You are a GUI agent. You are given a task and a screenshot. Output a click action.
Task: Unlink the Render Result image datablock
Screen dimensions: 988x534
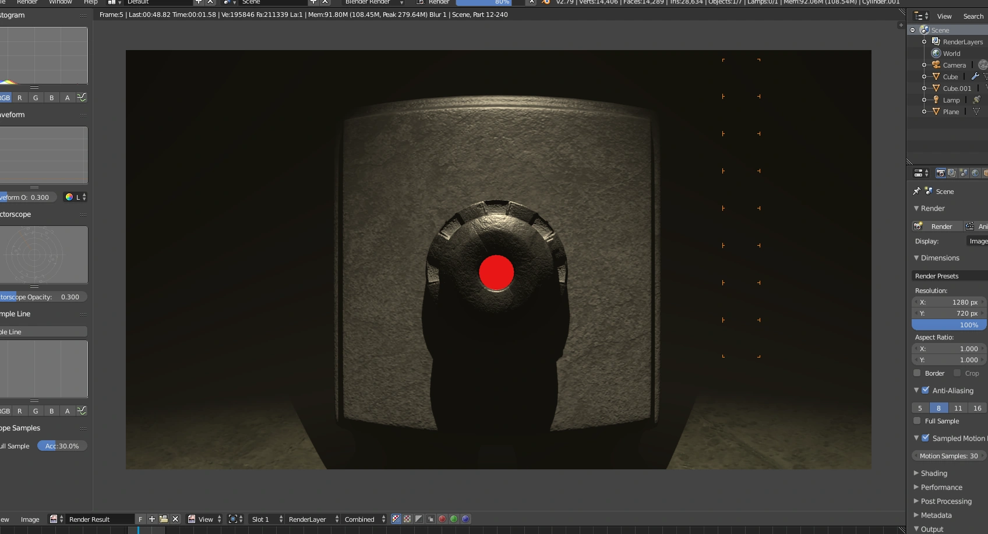click(x=176, y=519)
